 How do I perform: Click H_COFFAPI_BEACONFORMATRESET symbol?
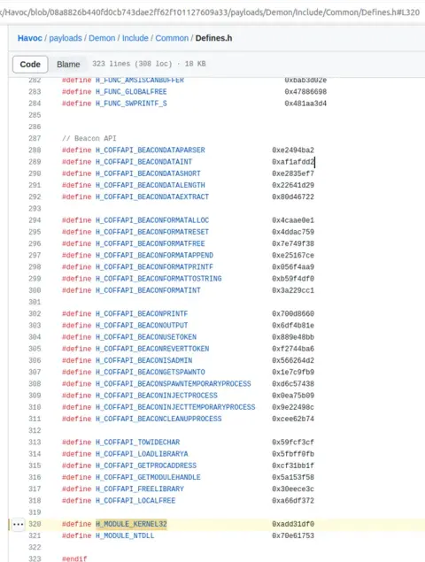[152, 232]
